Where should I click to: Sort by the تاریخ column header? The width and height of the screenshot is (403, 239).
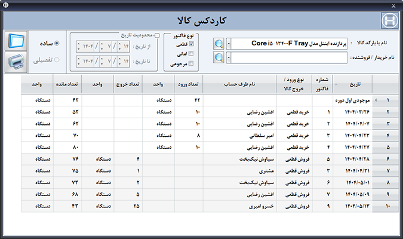[352, 84]
